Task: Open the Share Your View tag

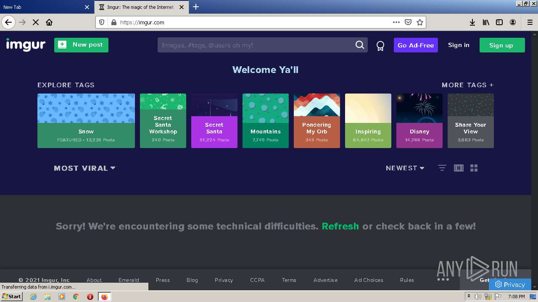Action: pos(471,121)
